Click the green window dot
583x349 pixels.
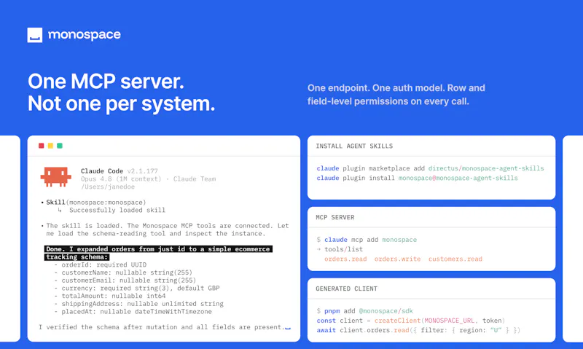pos(60,146)
